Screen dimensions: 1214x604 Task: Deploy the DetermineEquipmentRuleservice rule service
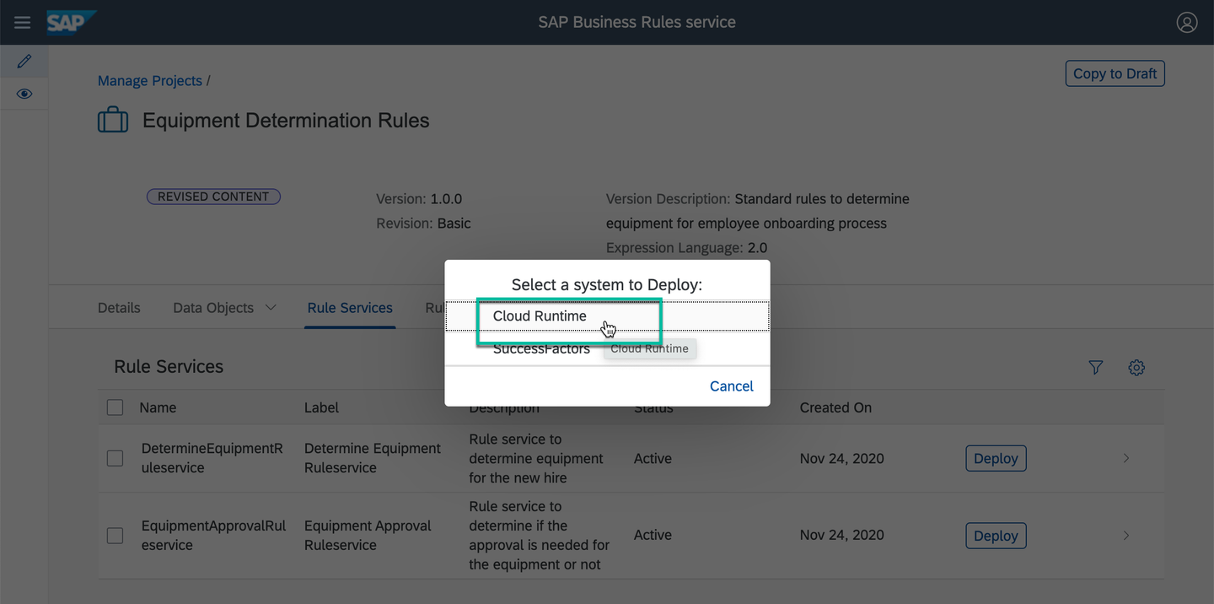(996, 458)
